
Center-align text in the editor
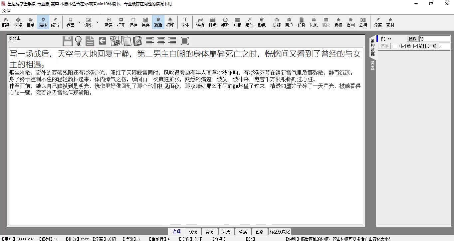click(x=161, y=41)
